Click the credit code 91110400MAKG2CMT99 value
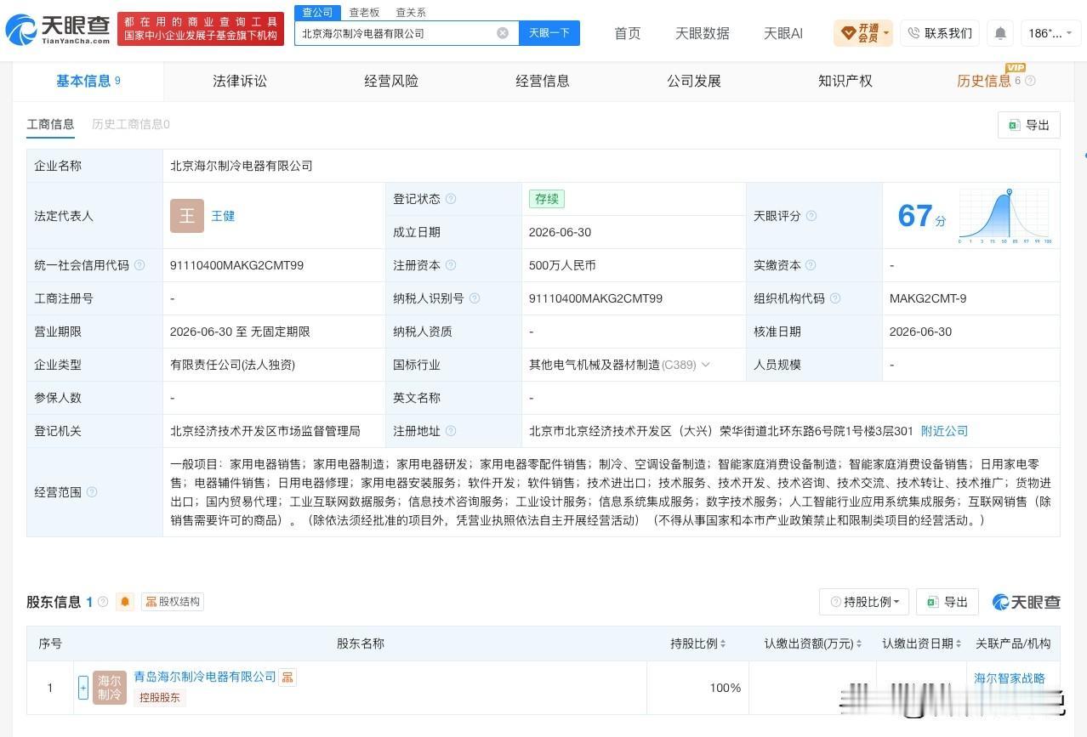The width and height of the screenshot is (1087, 737). 236,265
